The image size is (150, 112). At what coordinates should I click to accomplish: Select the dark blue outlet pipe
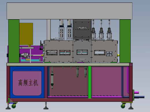(139, 97)
